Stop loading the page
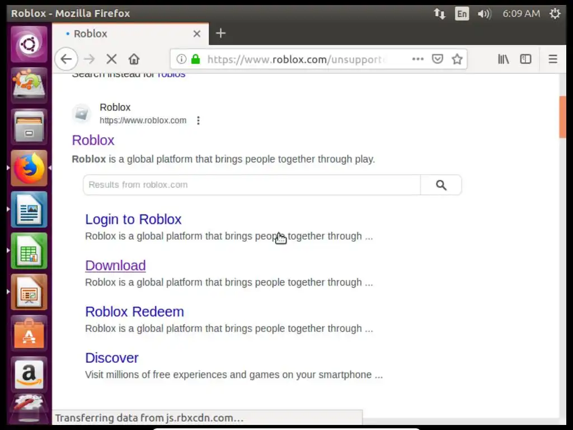The height and width of the screenshot is (430, 573). click(111, 59)
